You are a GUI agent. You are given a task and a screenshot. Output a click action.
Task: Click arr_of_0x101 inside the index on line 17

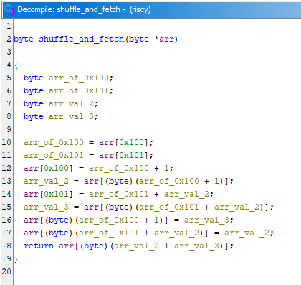[x=109, y=233]
